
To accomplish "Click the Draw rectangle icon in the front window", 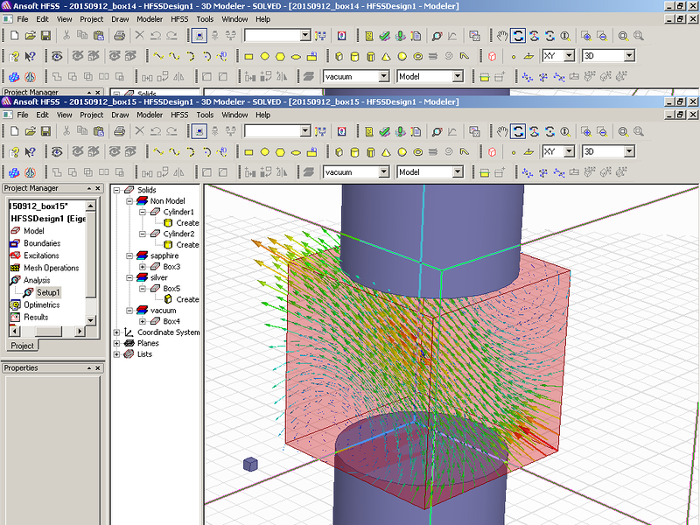I will tap(248, 152).
